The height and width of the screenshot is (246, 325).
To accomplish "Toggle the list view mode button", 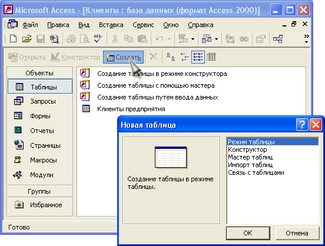I will pos(198,57).
